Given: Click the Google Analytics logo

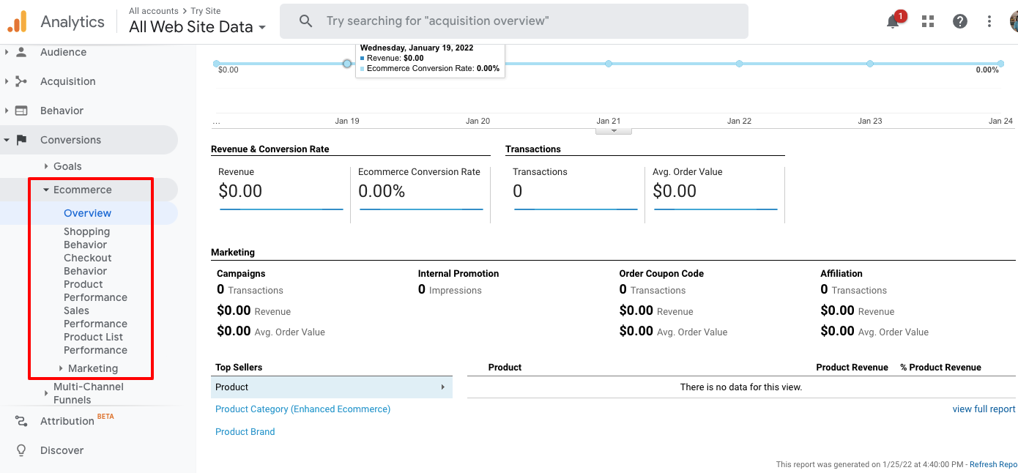Looking at the screenshot, I should [x=16, y=21].
